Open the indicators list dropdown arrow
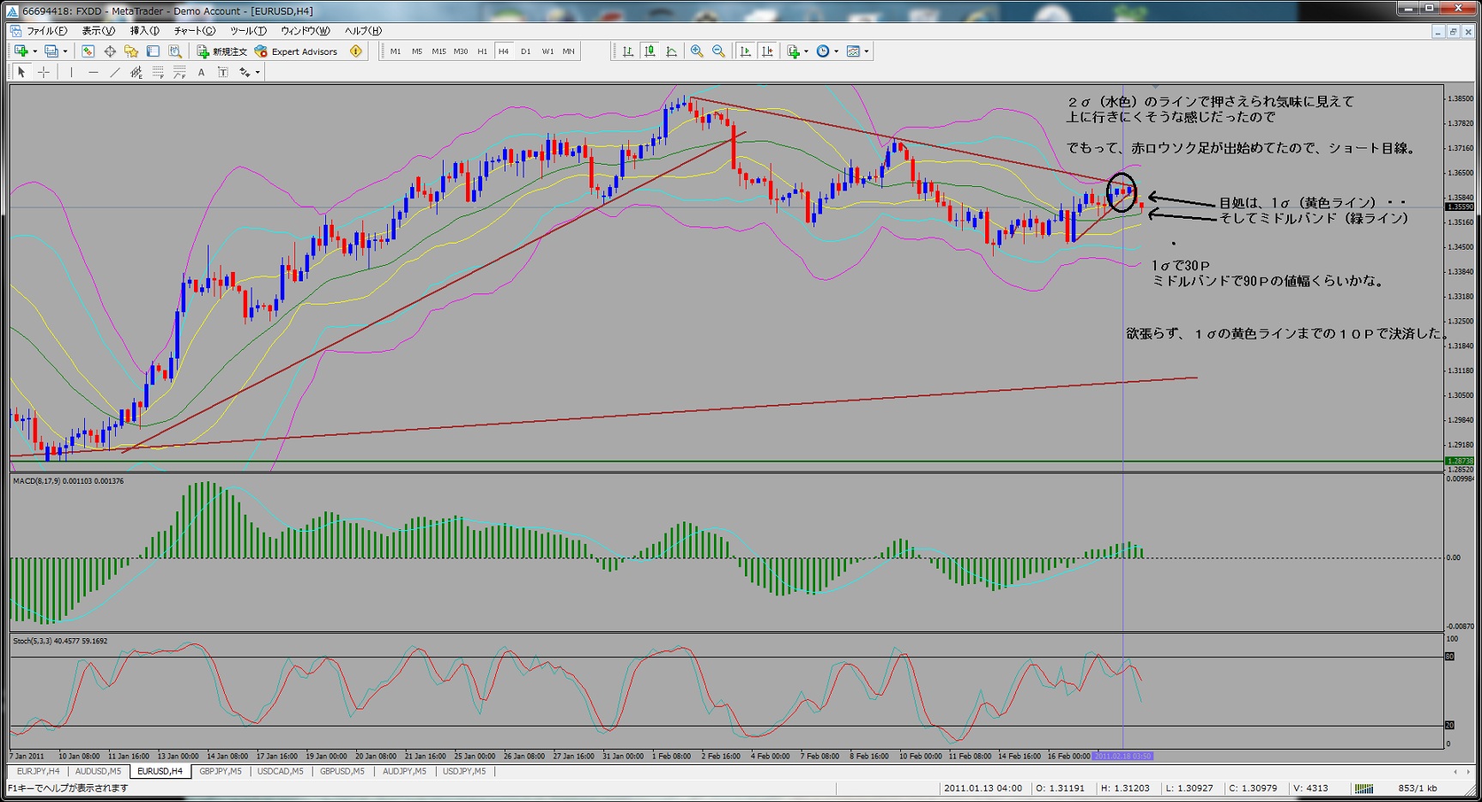Viewport: 1482px width, 802px height. [807, 51]
